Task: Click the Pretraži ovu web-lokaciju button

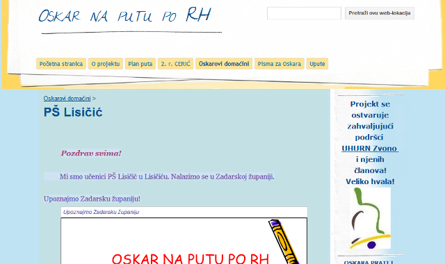Action: (x=380, y=13)
